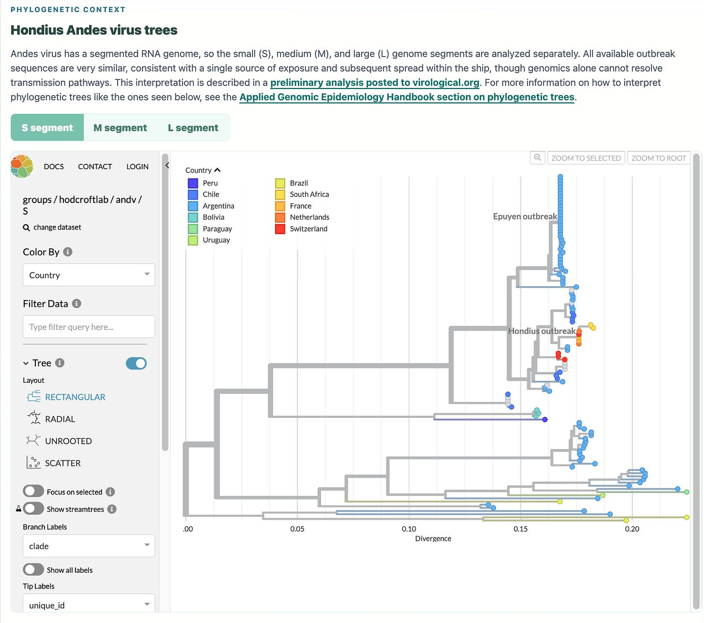Turn off the Tree panel toggle
Screen dimensions: 704x623
pos(136,363)
